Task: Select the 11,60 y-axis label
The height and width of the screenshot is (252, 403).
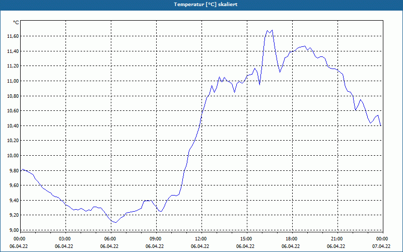Action: coord(13,36)
